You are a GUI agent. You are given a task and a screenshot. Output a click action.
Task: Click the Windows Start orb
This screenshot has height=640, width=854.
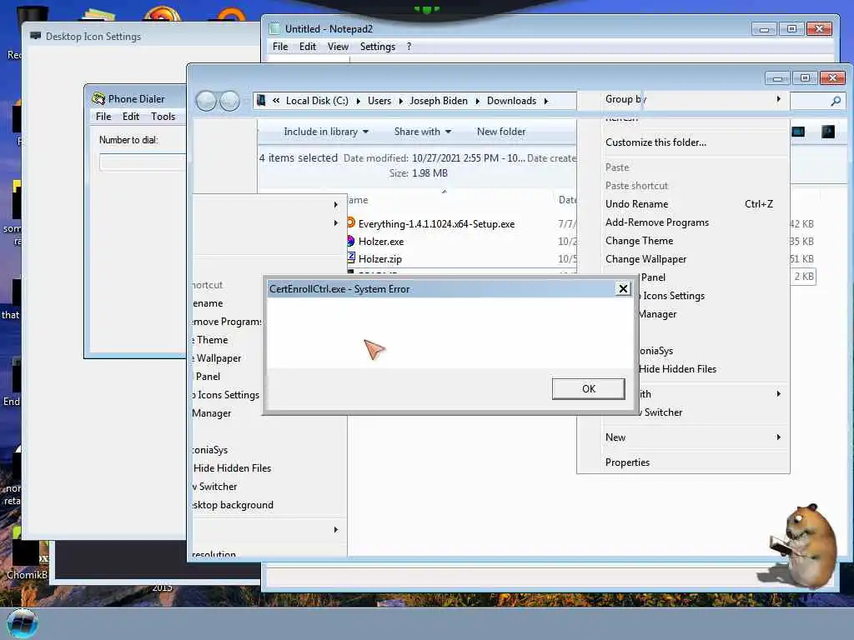(x=22, y=623)
